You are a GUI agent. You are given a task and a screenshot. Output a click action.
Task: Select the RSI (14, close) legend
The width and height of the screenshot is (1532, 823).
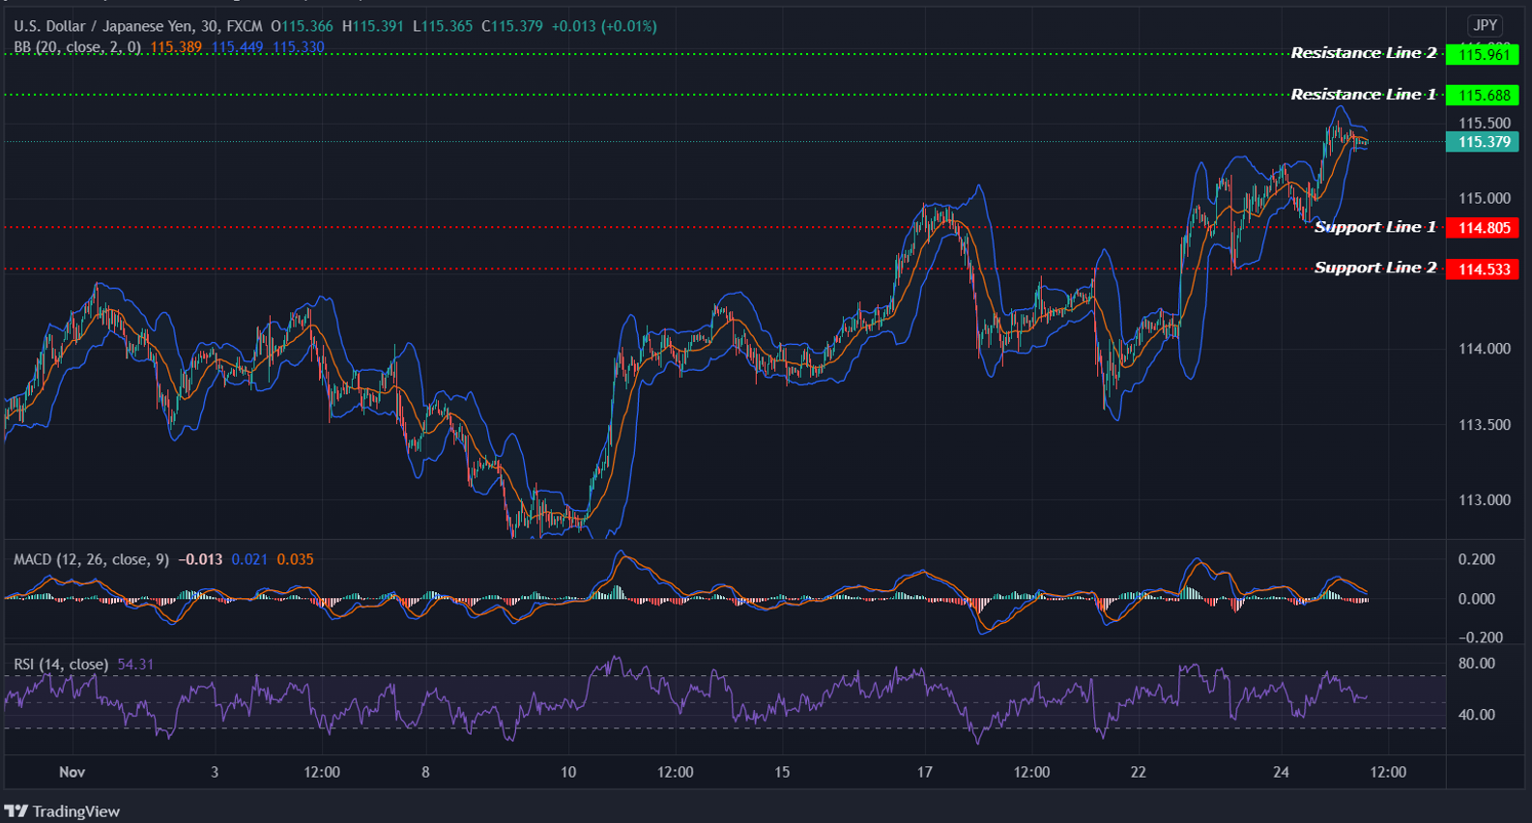pos(61,665)
